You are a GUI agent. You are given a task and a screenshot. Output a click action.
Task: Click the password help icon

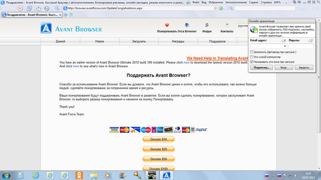click(x=311, y=41)
